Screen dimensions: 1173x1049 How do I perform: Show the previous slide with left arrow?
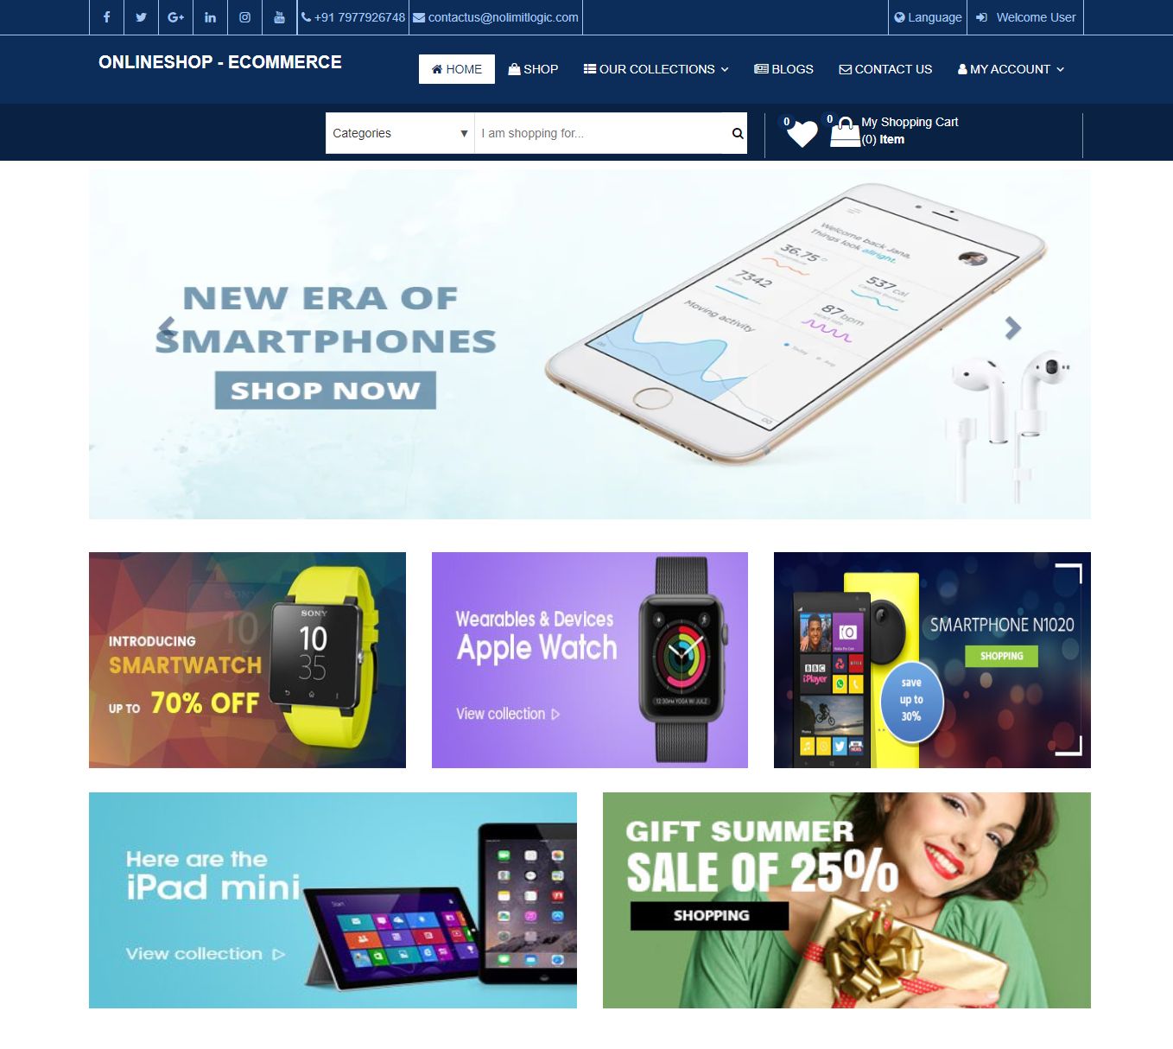tap(167, 327)
